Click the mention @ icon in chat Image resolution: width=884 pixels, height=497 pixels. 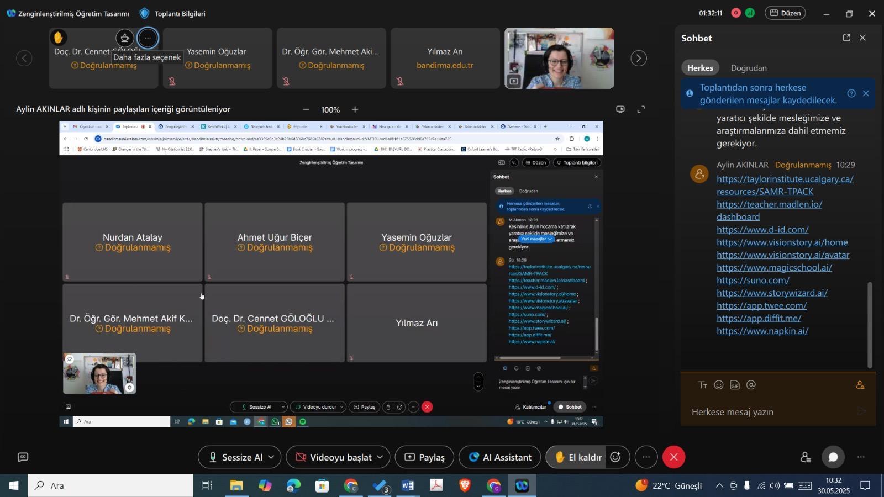[x=751, y=385]
